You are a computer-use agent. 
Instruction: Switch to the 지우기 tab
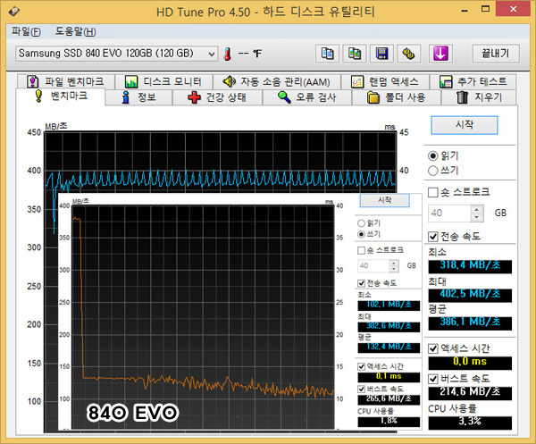pyautogui.click(x=479, y=97)
